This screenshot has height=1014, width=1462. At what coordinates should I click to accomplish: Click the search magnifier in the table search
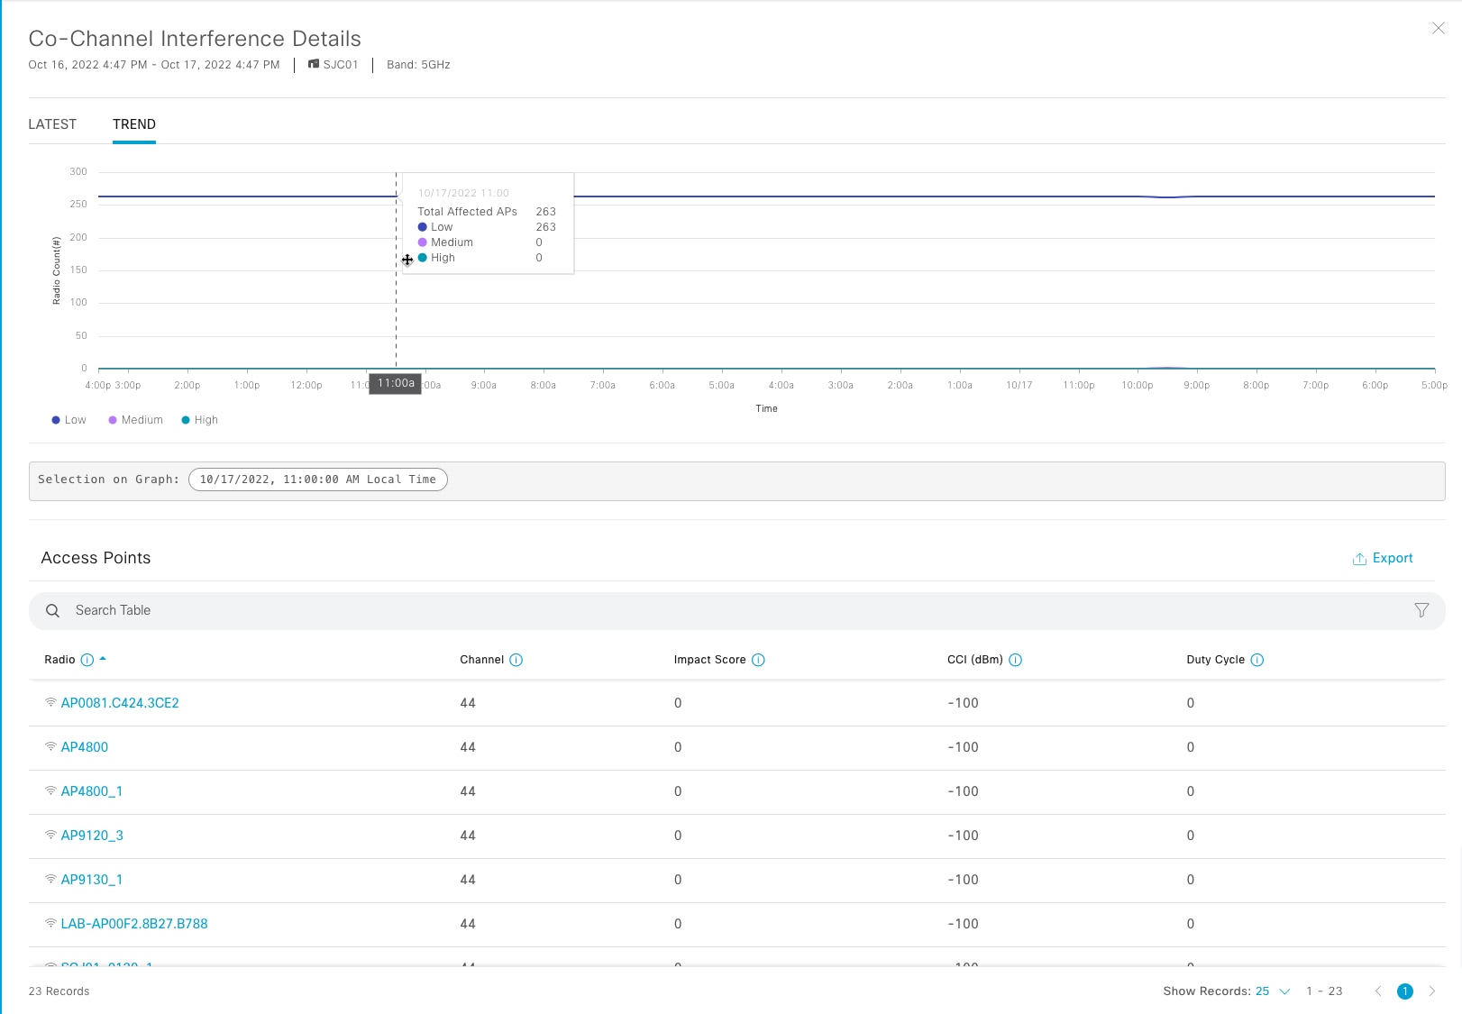(52, 610)
